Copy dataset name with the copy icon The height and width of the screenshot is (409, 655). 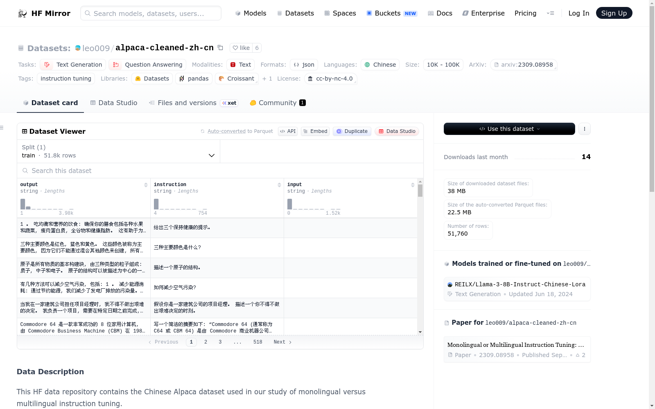(220, 48)
